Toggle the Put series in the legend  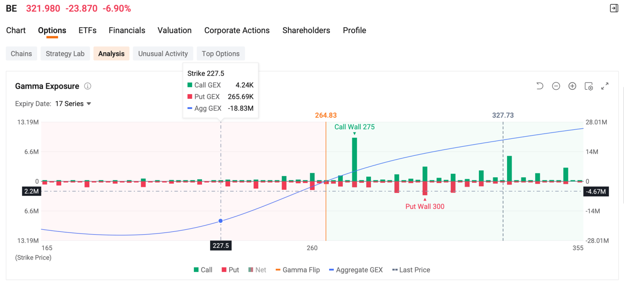[x=230, y=270]
